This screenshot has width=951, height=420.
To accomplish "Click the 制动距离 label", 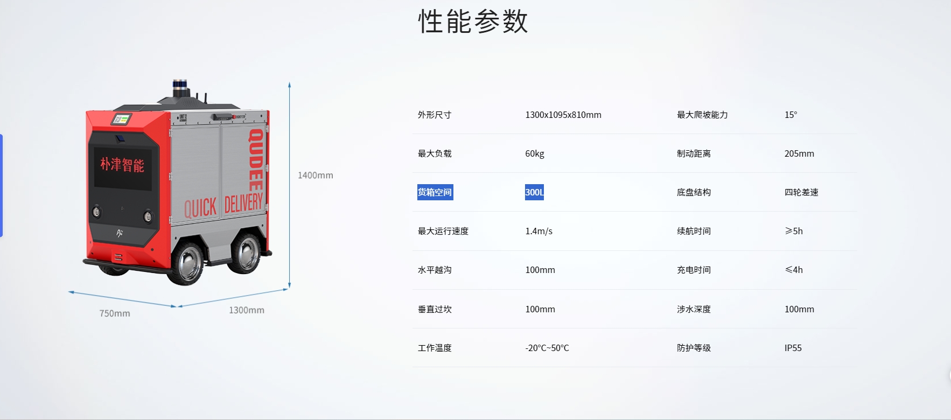I will click(694, 153).
